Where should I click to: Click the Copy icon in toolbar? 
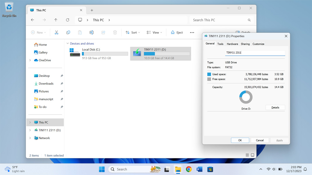coord(68,32)
